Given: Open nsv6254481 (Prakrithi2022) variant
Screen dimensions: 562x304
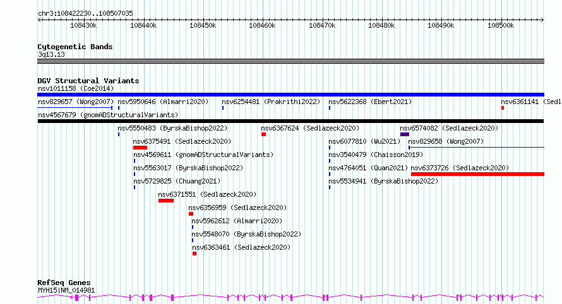Looking at the screenshot, I should coord(271,102).
